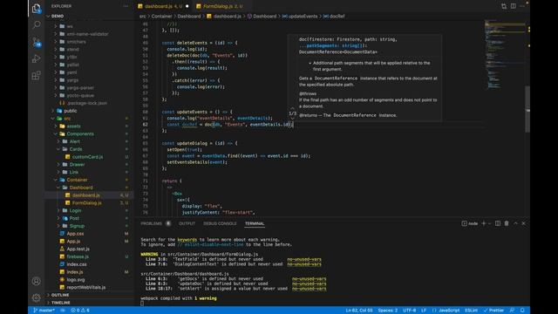Open the Explorer view in activity bar
This screenshot has height=314, width=558.
pos(37,8)
